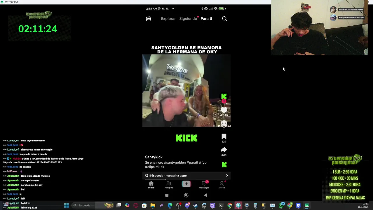Open the Búsqueda margarita appo suggestion
373x210 pixels.
[x=186, y=176]
